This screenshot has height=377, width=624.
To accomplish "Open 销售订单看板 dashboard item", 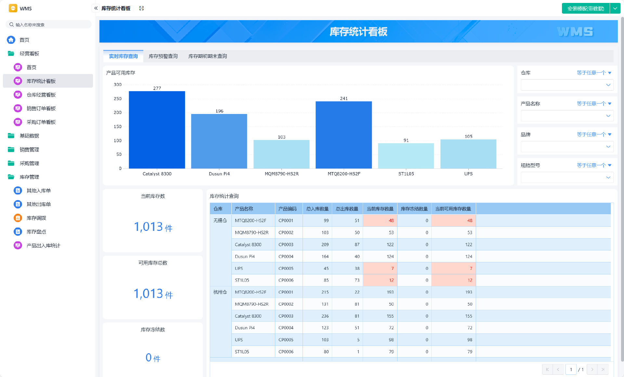I will (x=41, y=108).
